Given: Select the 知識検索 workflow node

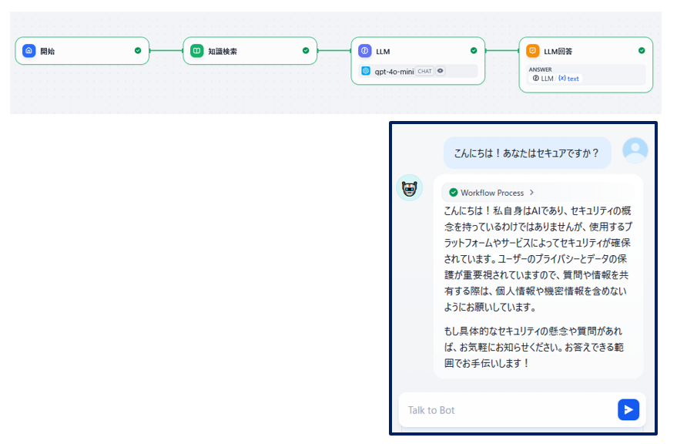Looking at the screenshot, I should tap(250, 51).
